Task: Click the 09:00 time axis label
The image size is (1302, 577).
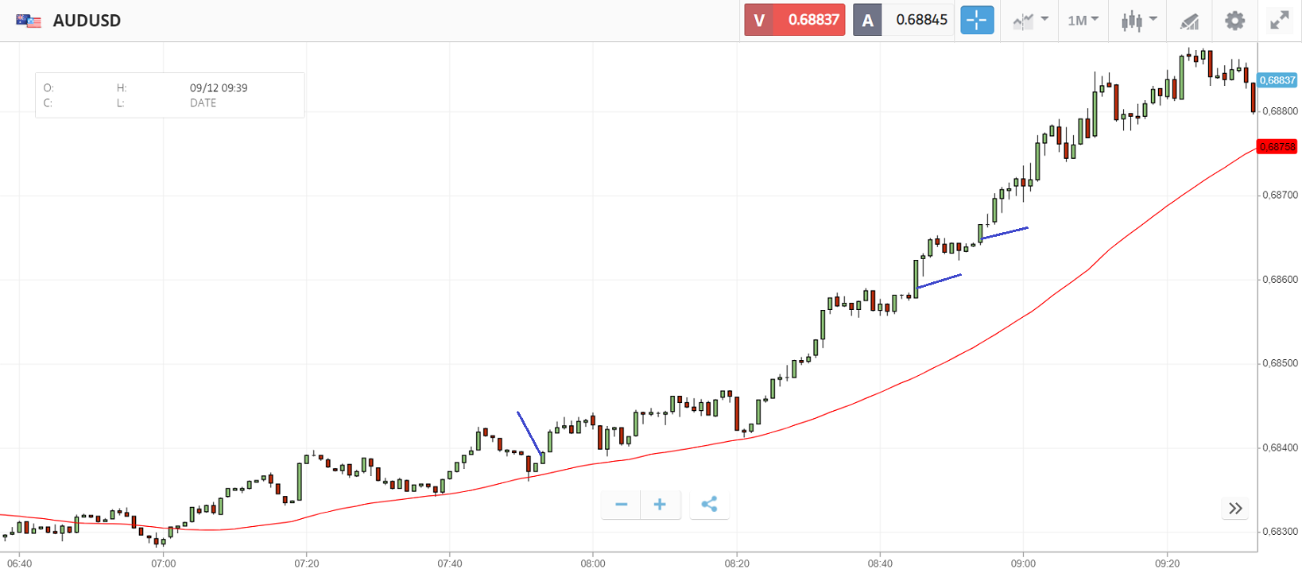Action: [x=1023, y=563]
